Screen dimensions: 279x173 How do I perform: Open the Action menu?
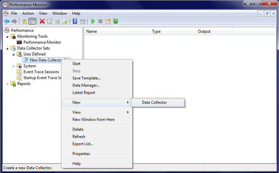click(28, 13)
